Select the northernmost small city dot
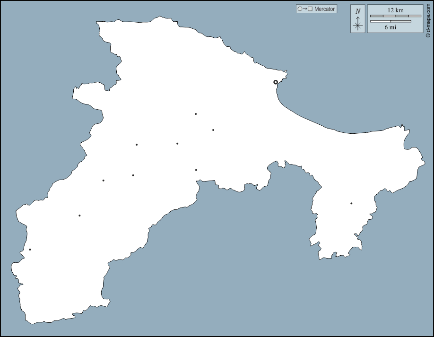The height and width of the screenshot is (337, 434). (196, 114)
